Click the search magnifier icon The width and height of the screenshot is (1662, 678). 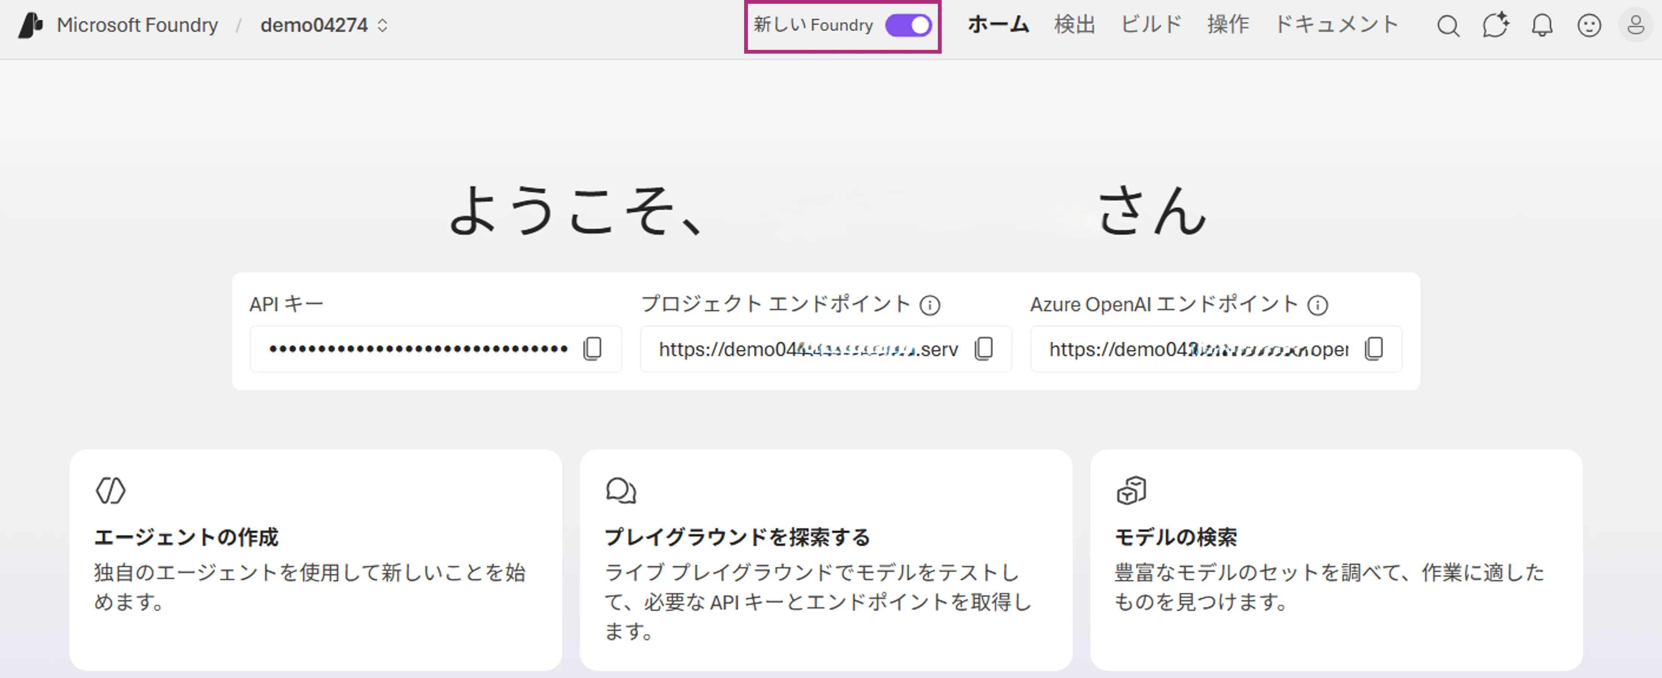click(x=1448, y=26)
